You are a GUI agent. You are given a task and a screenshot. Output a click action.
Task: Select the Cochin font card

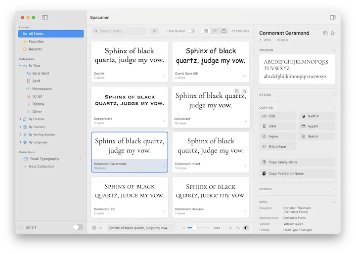(130, 61)
